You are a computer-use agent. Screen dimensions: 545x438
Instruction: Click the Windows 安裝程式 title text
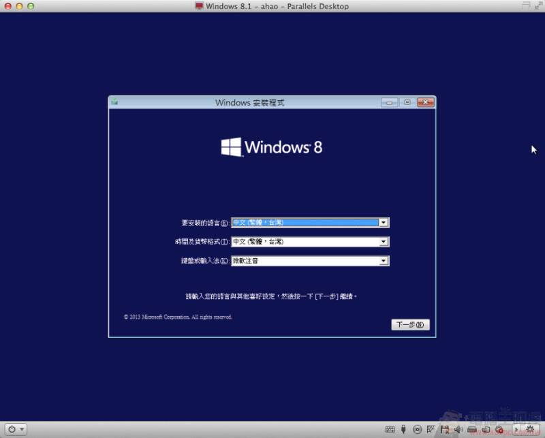(249, 103)
